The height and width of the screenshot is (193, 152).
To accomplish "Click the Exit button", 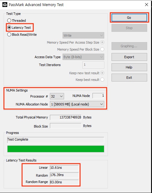I will click(x=129, y=78).
